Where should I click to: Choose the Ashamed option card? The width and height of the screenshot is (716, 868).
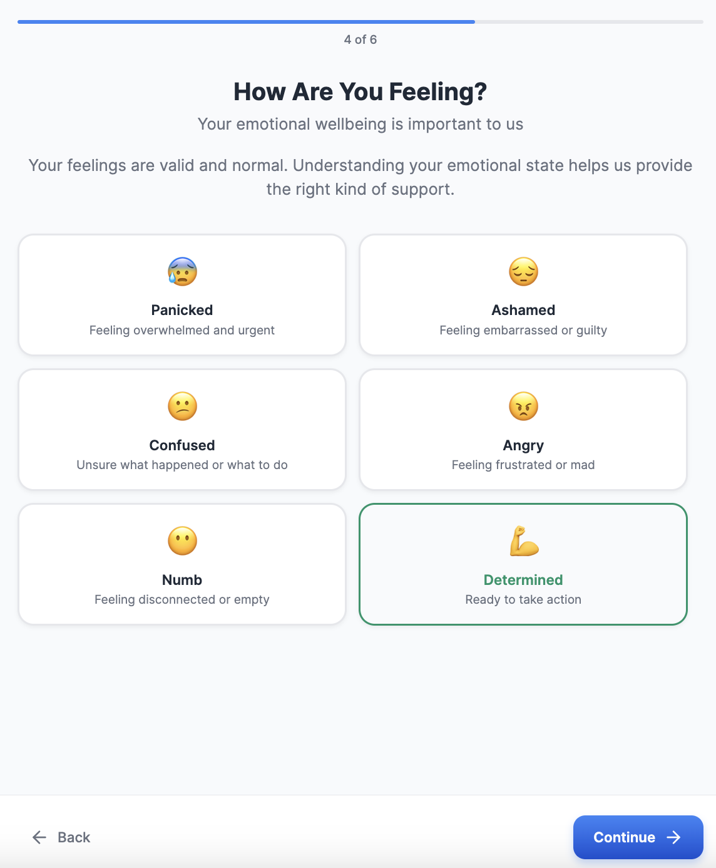[523, 295]
